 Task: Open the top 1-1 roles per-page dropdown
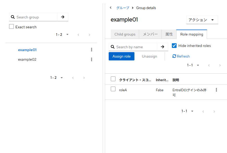193,65
